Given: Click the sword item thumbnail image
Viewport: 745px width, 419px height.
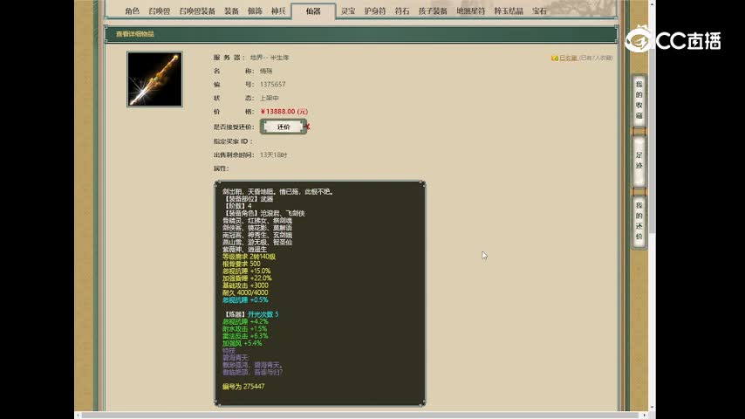Looking at the screenshot, I should [x=154, y=79].
